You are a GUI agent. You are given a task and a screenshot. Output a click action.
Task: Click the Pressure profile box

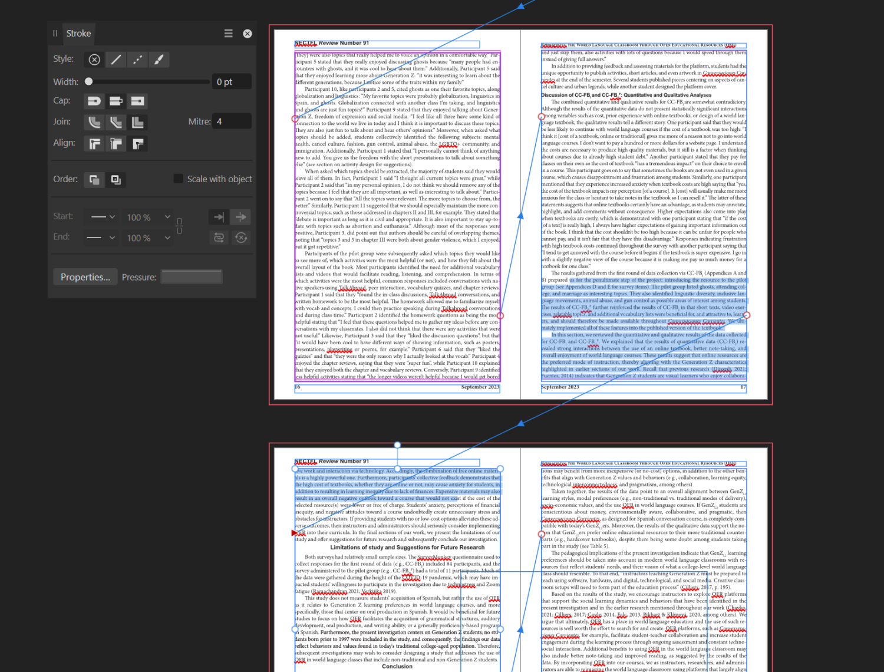coord(192,277)
